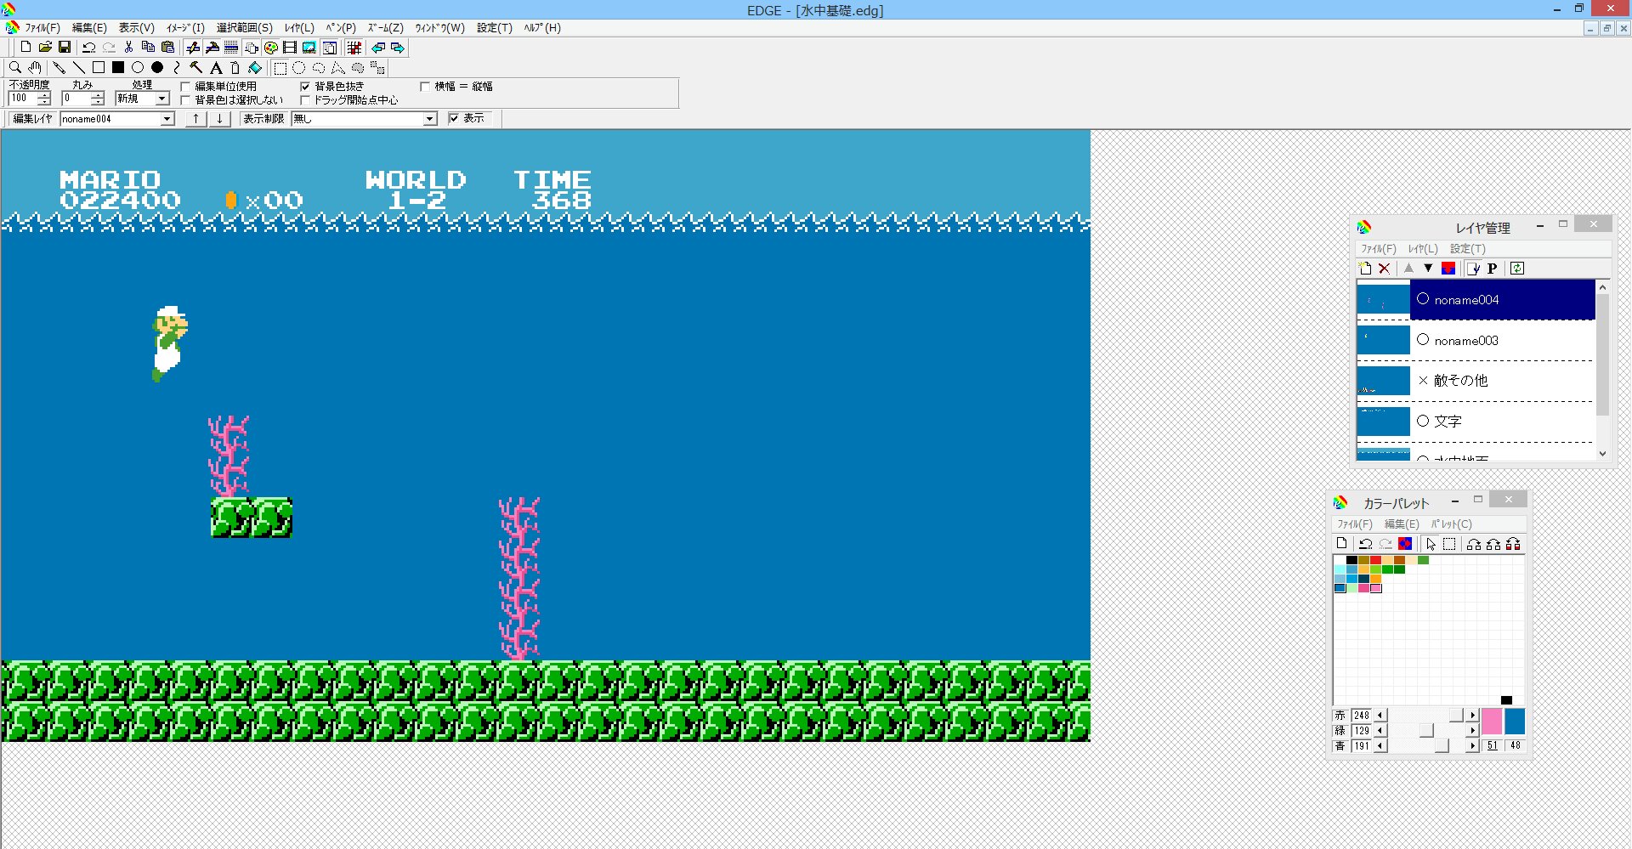Select the magnifier zoom tool
The height and width of the screenshot is (849, 1632).
pyautogui.click(x=15, y=68)
